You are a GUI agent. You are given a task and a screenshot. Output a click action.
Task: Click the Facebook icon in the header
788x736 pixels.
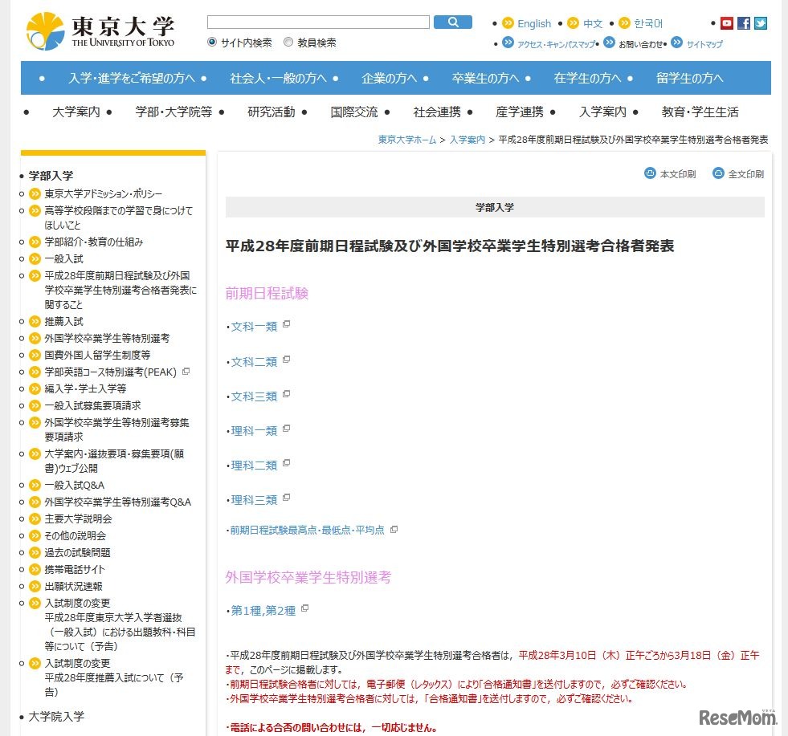(x=744, y=23)
